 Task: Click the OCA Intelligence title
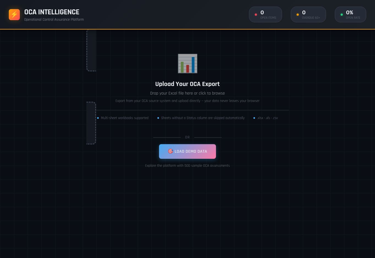(x=52, y=12)
